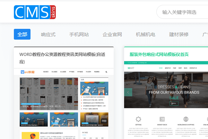Screen dimensions: 208x139
Task: Click the 将Word2013文档设为最终版本 article title
Action: pos(51,133)
